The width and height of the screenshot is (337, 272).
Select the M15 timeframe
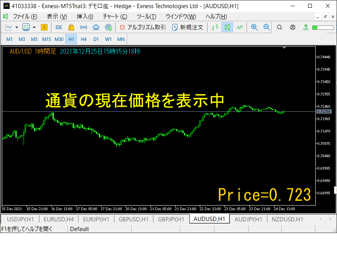tap(46, 39)
